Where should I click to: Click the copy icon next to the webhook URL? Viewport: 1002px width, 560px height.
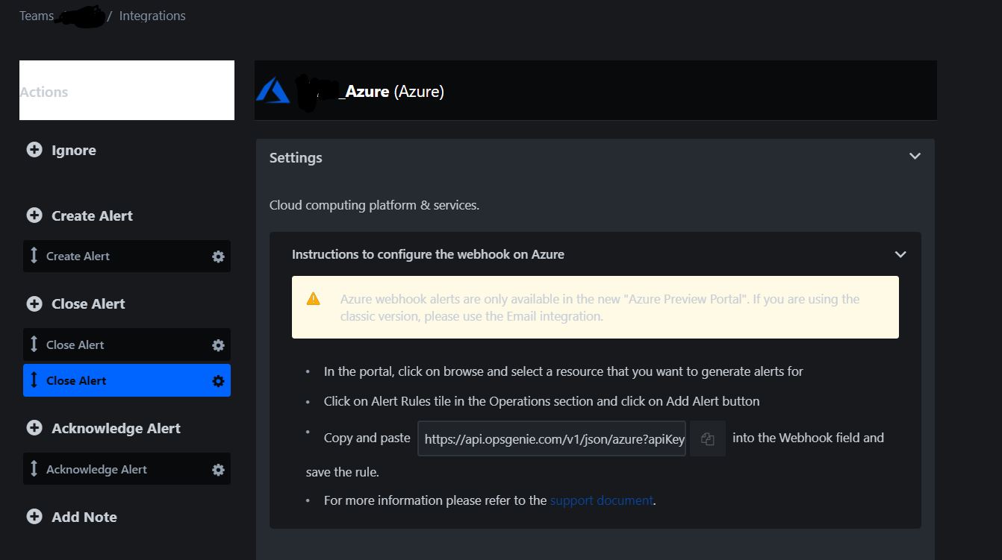(706, 438)
